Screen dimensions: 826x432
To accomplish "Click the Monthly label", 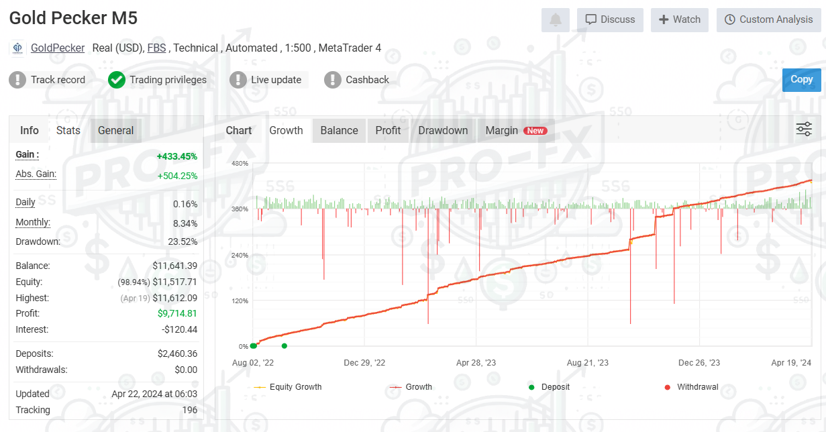I will pyautogui.click(x=33, y=223).
